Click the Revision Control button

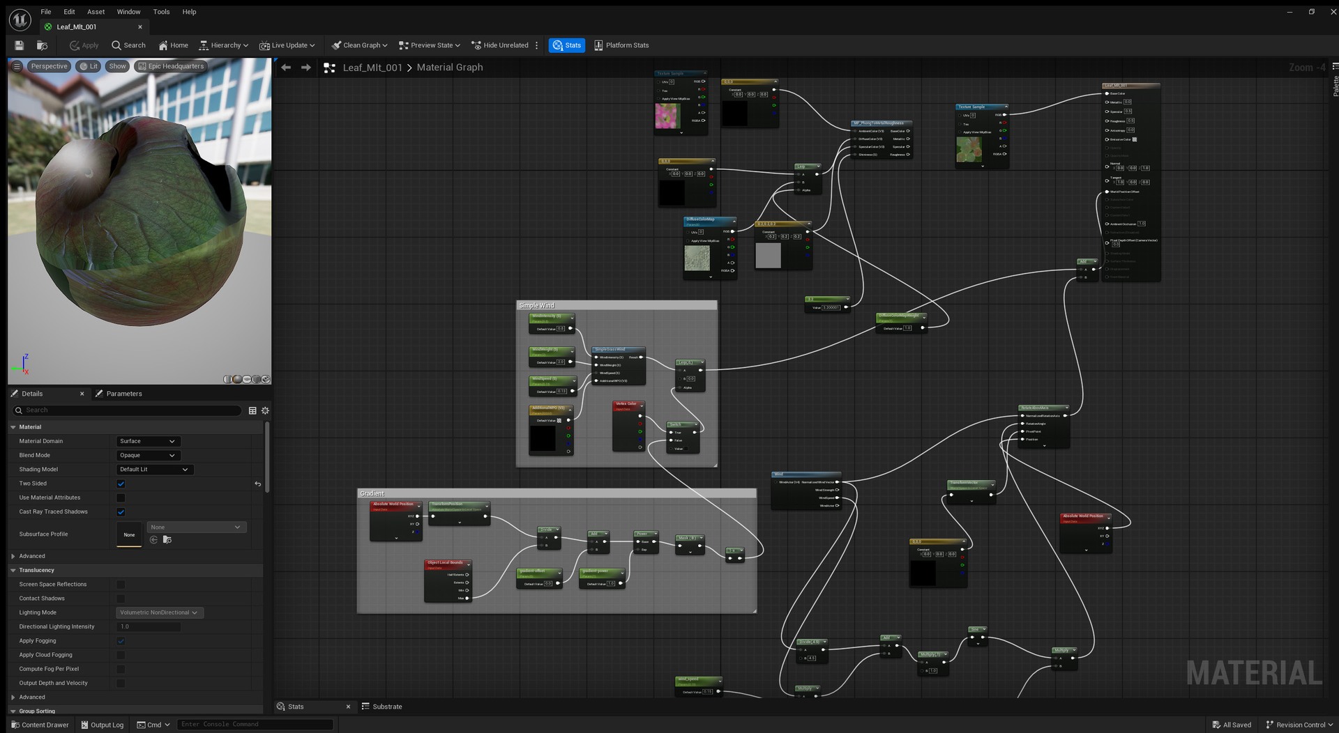pos(1295,725)
